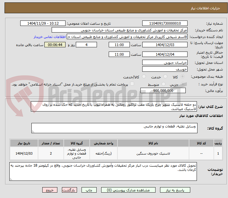
Task: Select the خدمت radio button
Action: point(165,77)
